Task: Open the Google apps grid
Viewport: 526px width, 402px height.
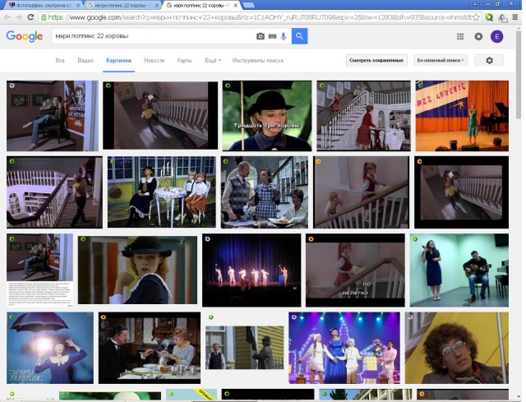Action: 460,36
